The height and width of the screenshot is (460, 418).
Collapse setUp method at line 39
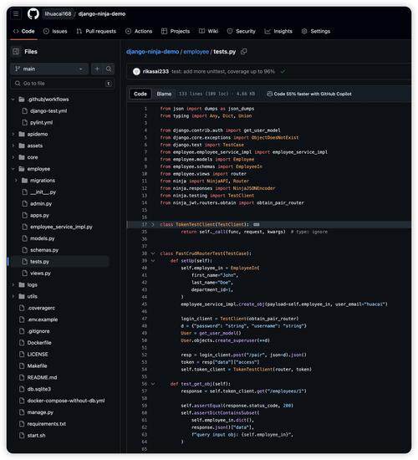[153, 261]
